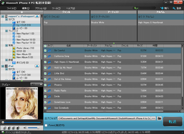
Task: Mute the preview speaker icon
Action: 25,128
